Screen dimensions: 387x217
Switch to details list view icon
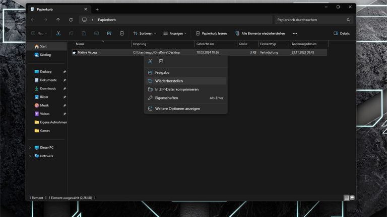pyautogui.click(x=346, y=198)
